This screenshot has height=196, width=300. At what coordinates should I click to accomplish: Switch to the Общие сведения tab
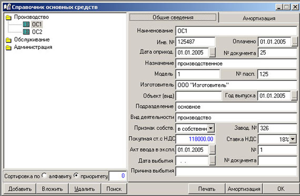(173, 17)
